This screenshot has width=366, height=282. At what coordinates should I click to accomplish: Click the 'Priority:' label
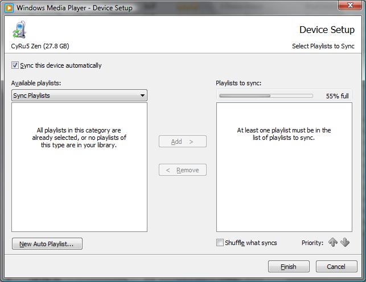312,243
